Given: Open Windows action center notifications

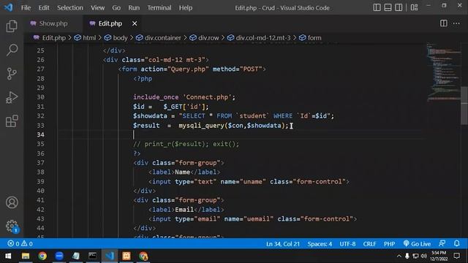Looking at the screenshot, I should [x=456, y=256].
